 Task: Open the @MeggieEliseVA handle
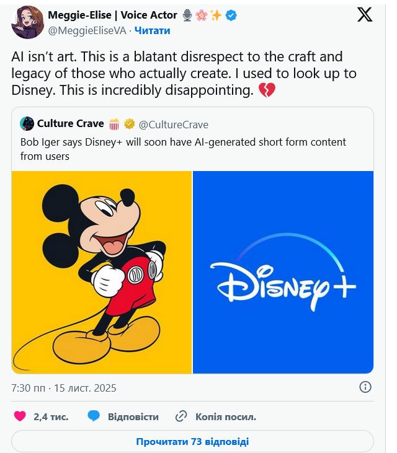[x=87, y=30]
